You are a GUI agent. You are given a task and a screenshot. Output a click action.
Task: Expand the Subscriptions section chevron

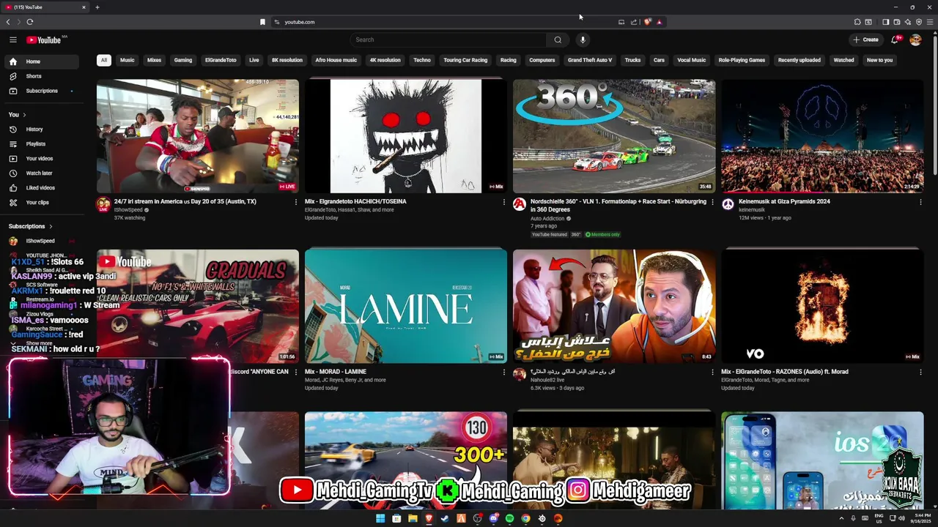51,226
